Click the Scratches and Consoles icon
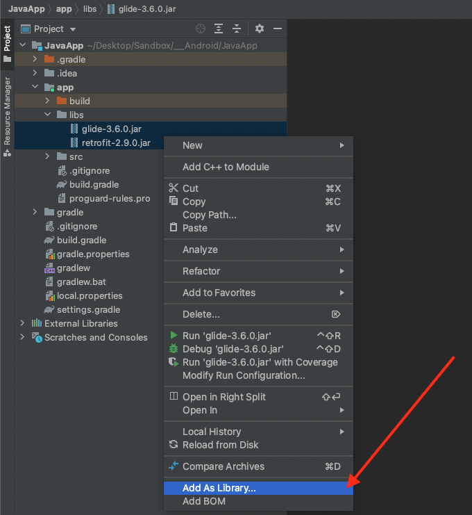Screen dimensions: 472x515 (37, 337)
